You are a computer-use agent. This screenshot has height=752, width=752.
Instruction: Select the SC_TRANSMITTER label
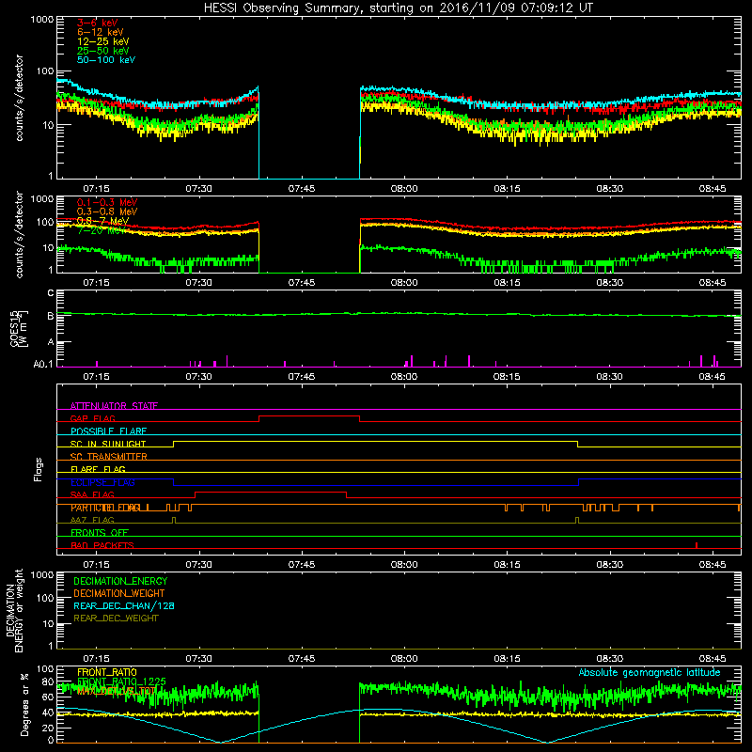click(x=108, y=457)
